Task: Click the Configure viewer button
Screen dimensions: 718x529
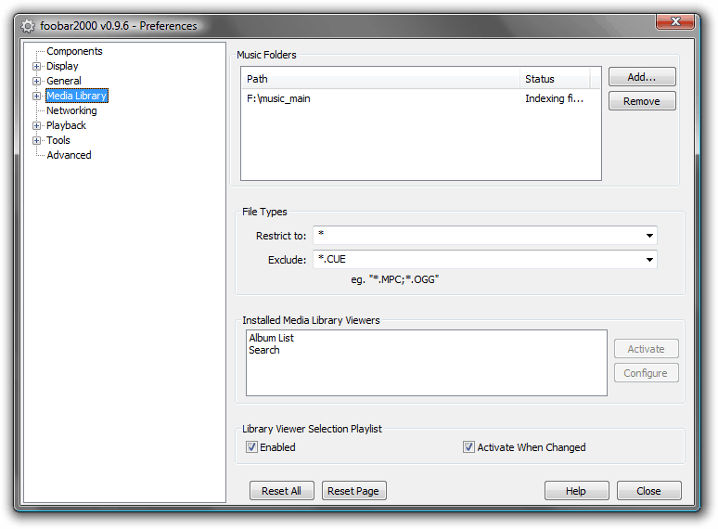Action: click(647, 373)
